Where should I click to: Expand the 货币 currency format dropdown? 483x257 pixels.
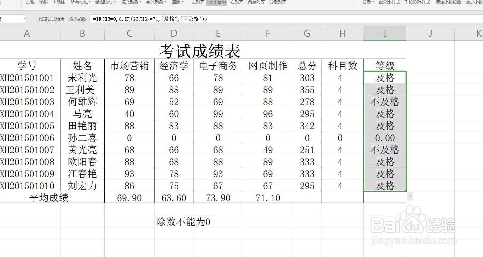pyautogui.click(x=367, y=2)
